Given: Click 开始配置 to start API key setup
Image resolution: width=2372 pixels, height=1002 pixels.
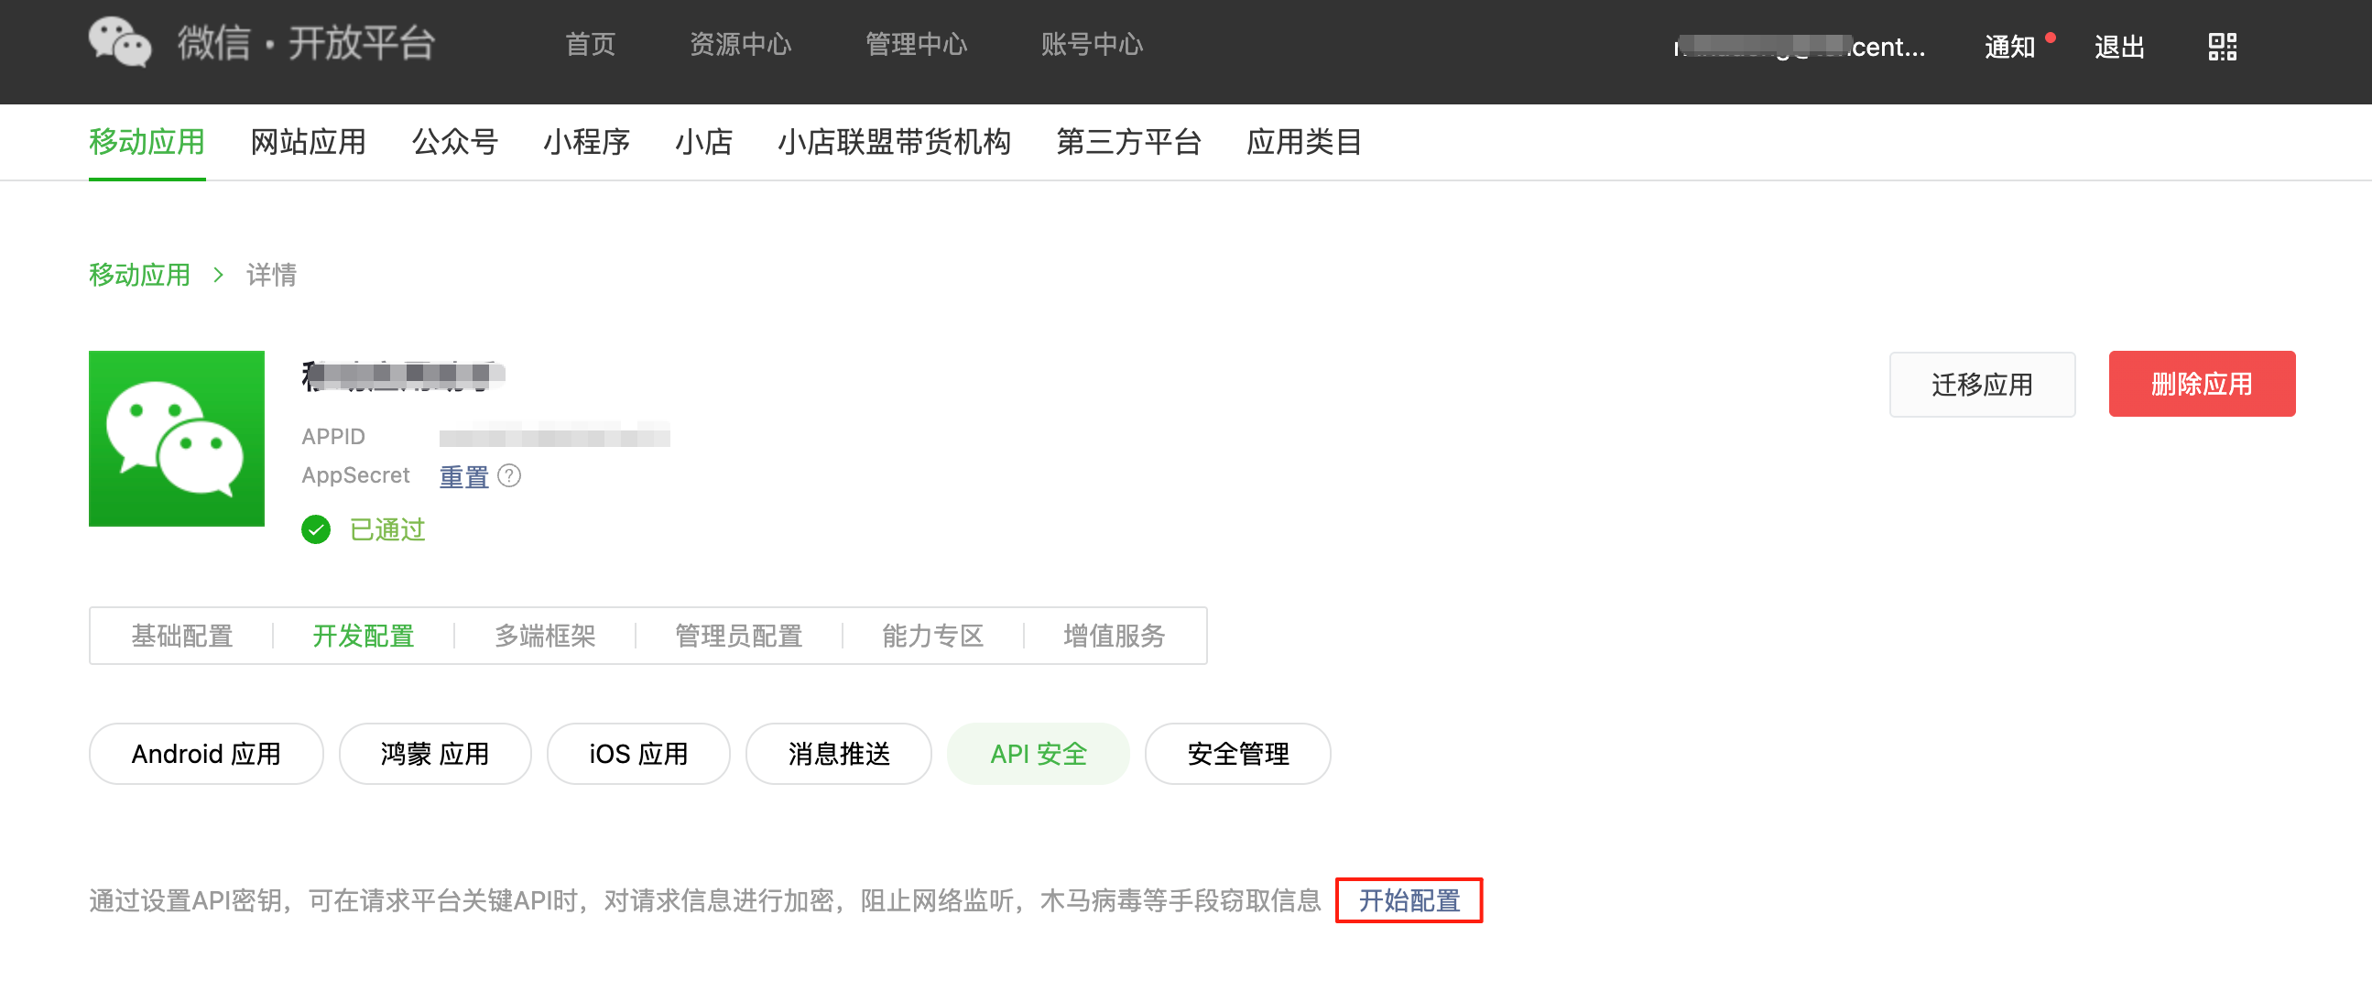Looking at the screenshot, I should (x=1409, y=899).
